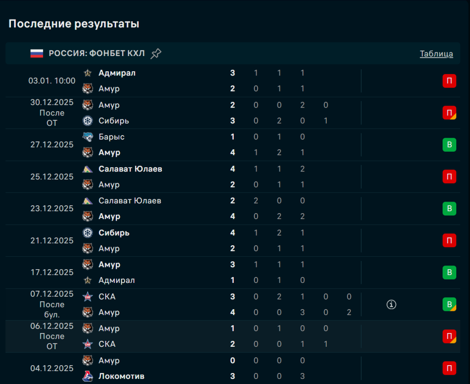Click the Barys team logo
The width and height of the screenshot is (470, 384).
[88, 137]
